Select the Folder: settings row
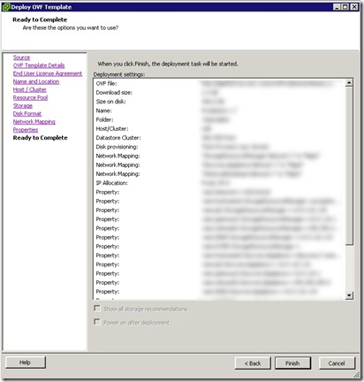 click(219, 119)
